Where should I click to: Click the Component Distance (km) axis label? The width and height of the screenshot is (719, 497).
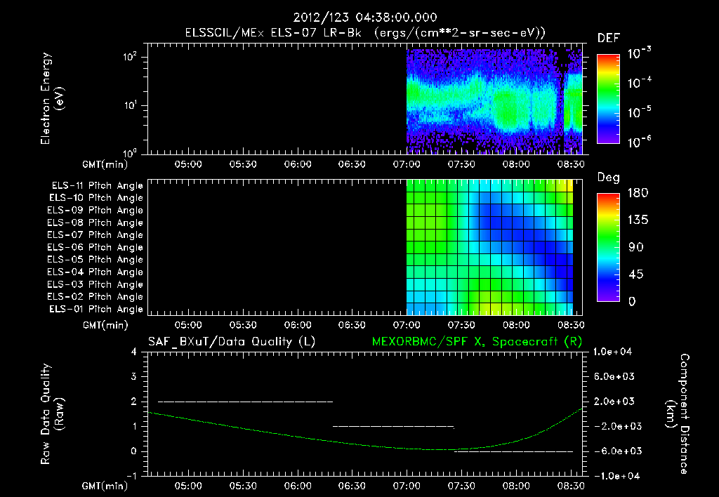pyautogui.click(x=678, y=413)
